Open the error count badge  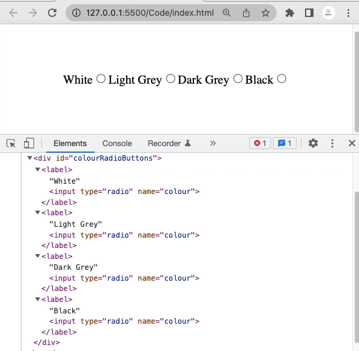(260, 143)
